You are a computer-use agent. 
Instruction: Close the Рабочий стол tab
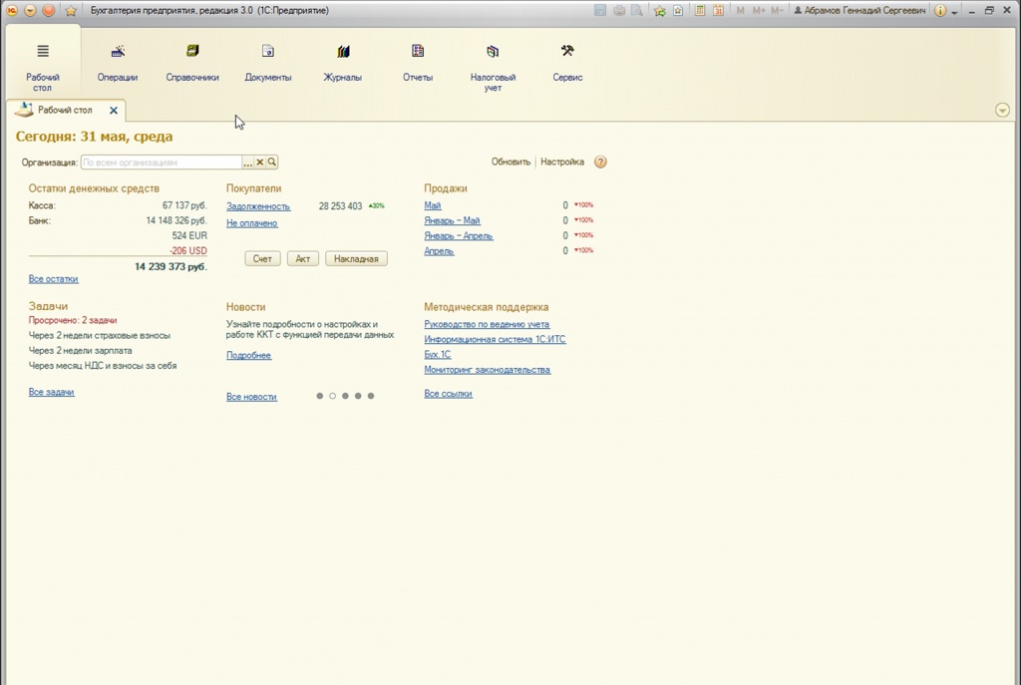pyautogui.click(x=114, y=111)
